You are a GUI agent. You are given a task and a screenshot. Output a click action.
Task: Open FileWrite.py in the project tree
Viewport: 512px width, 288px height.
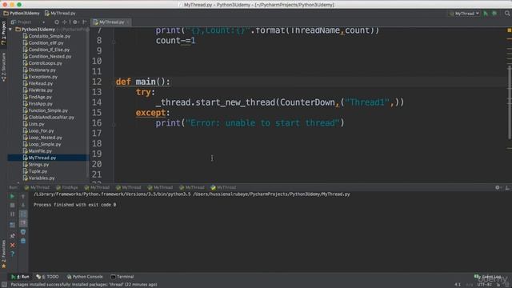38,90
